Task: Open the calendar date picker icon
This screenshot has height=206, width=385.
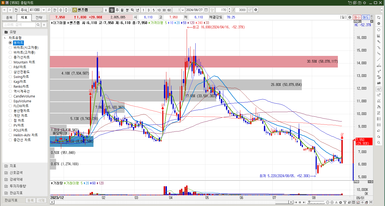Action: 206,10
